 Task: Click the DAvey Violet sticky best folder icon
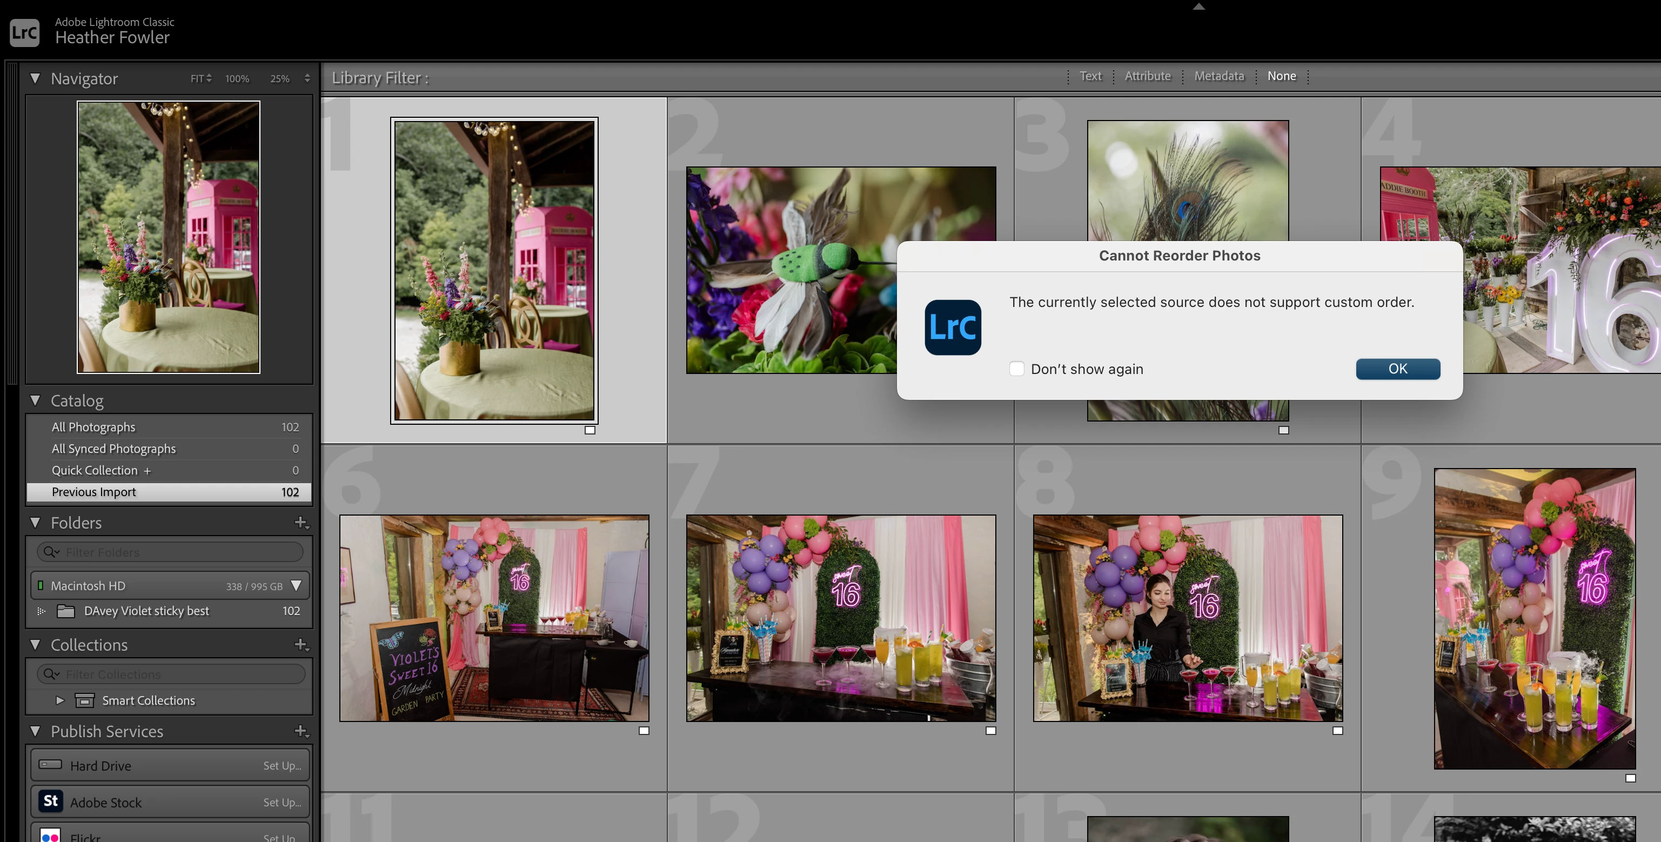pos(66,611)
